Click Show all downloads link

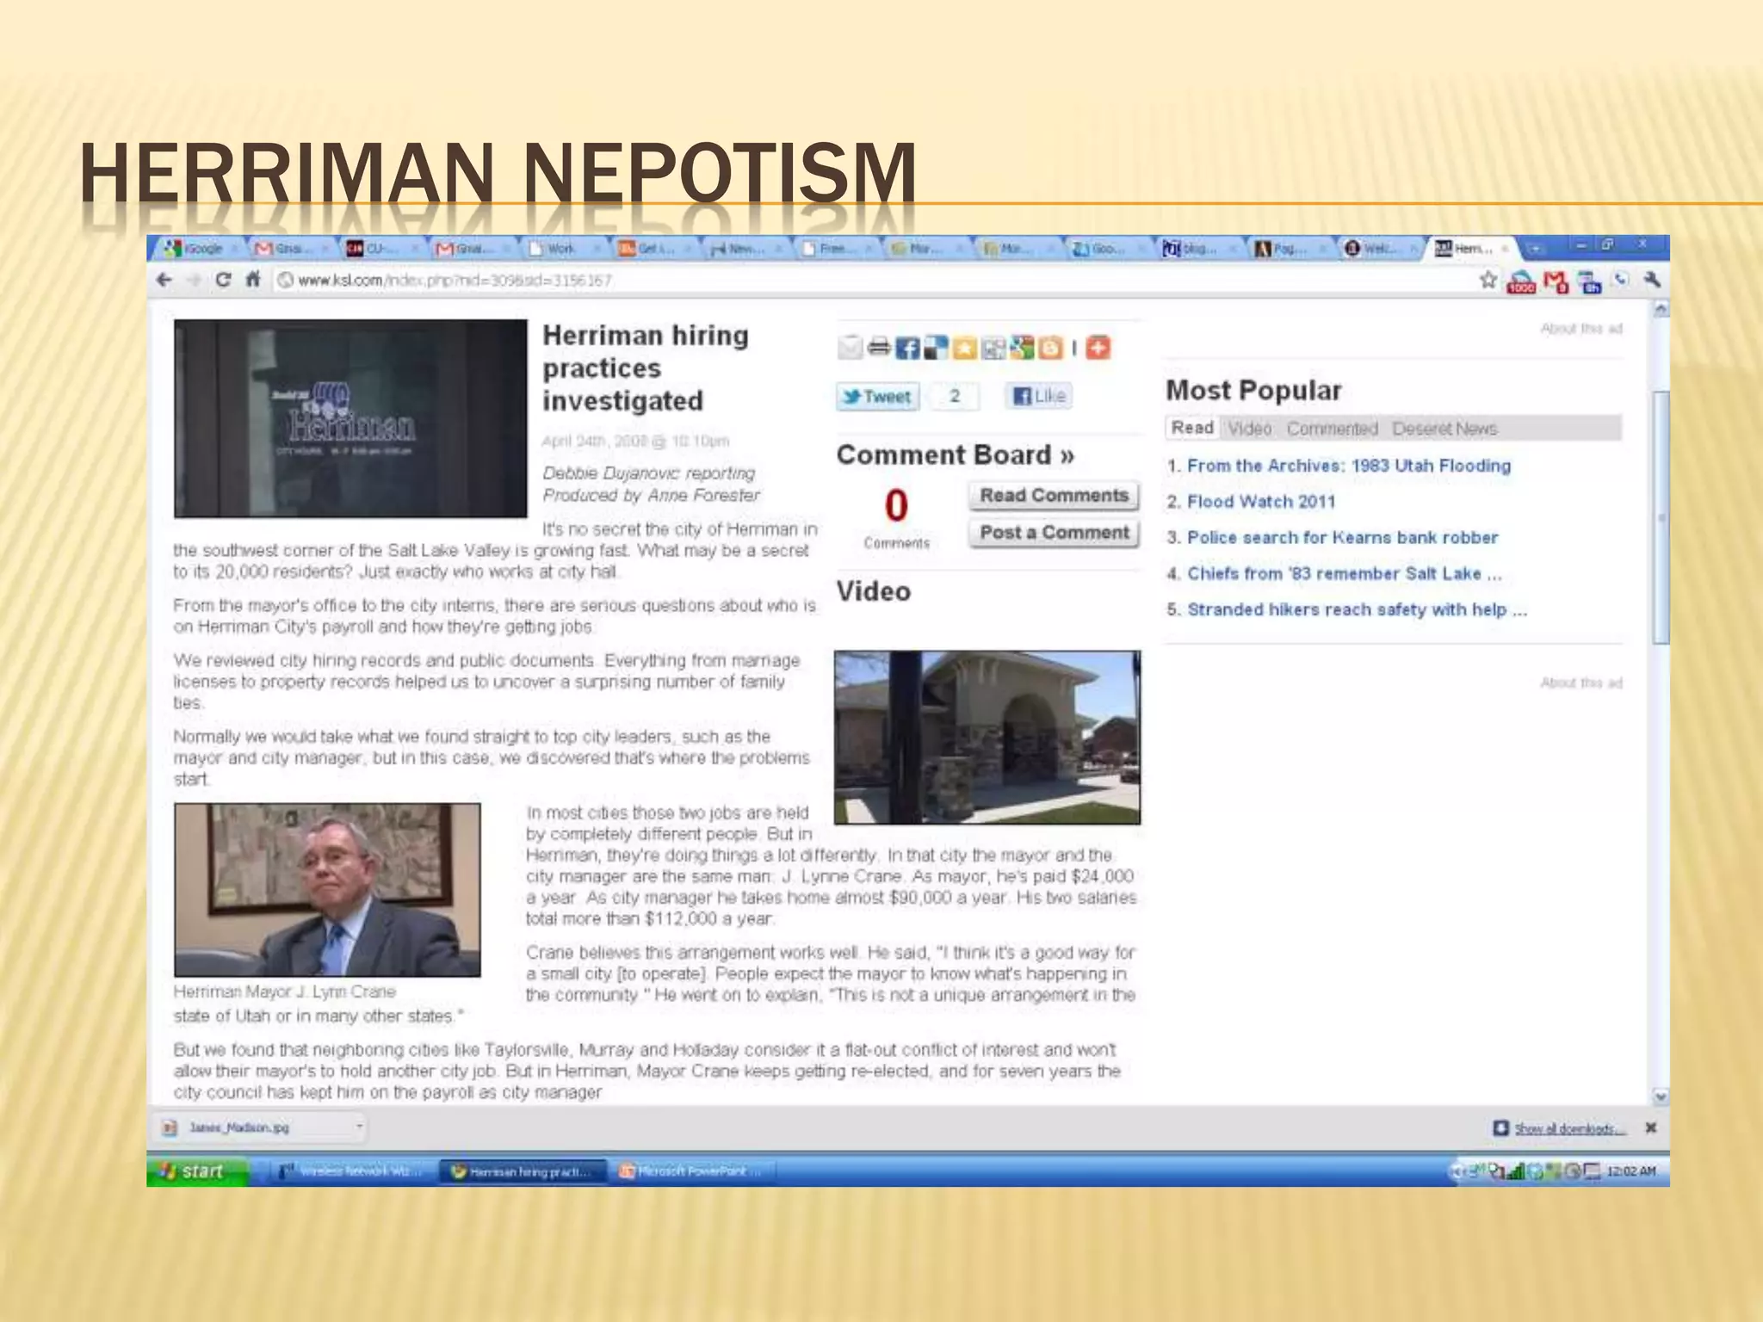coord(1569,1128)
